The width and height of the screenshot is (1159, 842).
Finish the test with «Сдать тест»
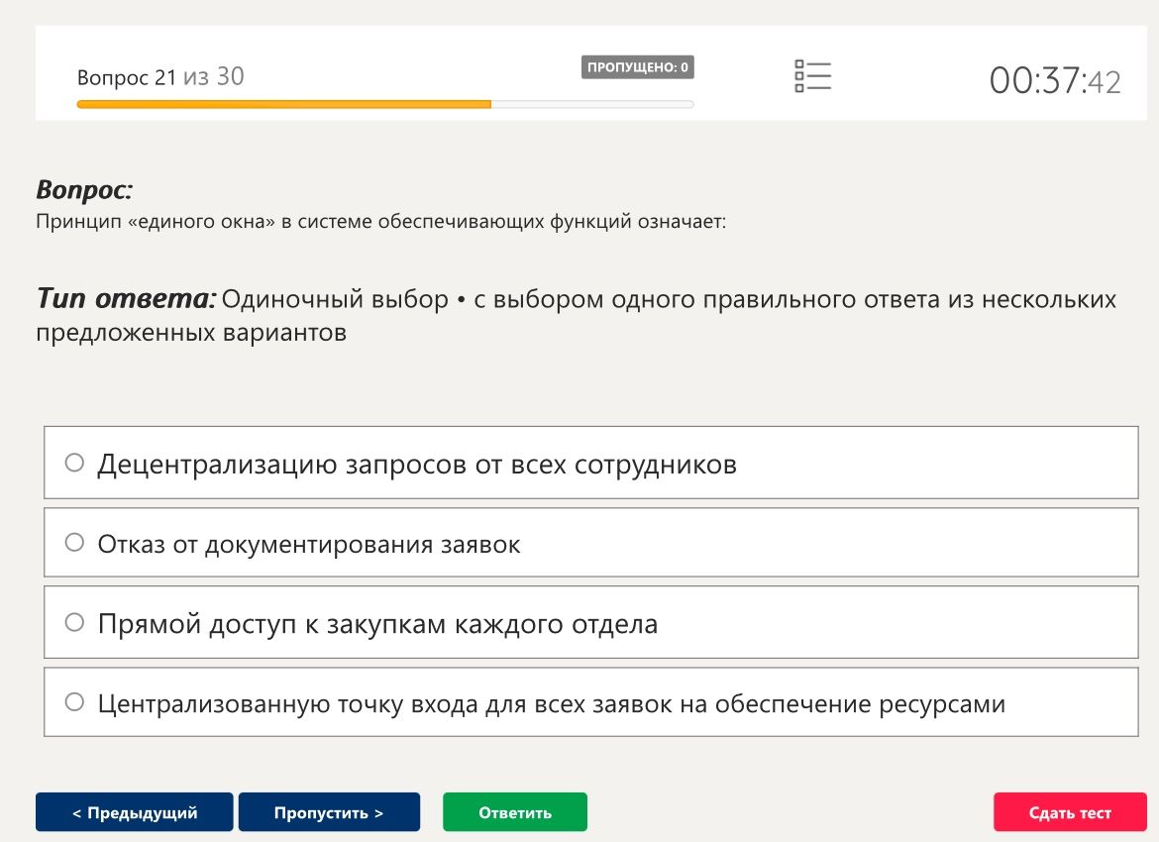pyautogui.click(x=1070, y=812)
